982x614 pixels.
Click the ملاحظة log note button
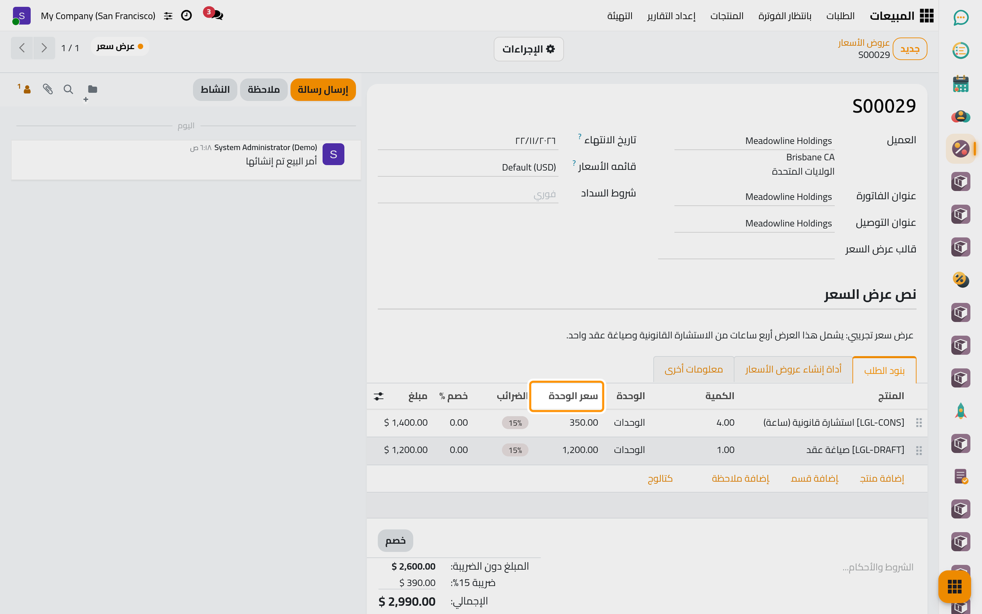click(x=263, y=90)
